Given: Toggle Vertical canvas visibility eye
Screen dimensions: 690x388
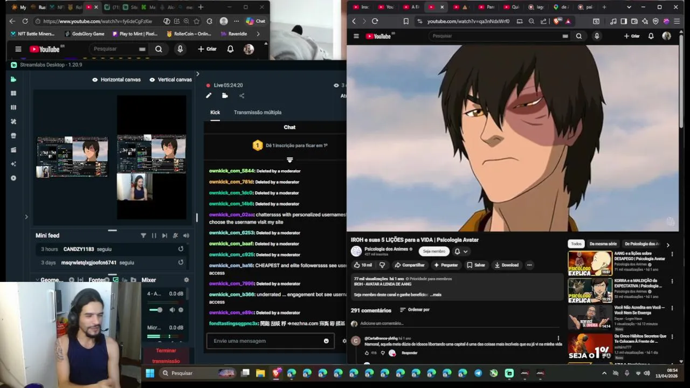Looking at the screenshot, I should point(152,79).
